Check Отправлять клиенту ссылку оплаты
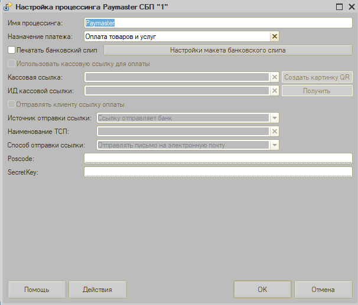358x305 pixels. point(12,104)
